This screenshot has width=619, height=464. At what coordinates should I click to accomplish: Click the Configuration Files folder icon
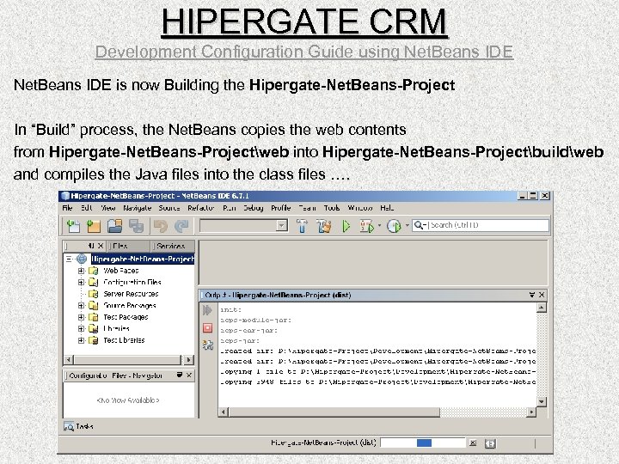coord(94,282)
